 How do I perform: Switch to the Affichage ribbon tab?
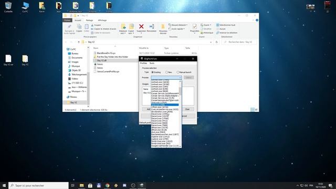(102, 20)
